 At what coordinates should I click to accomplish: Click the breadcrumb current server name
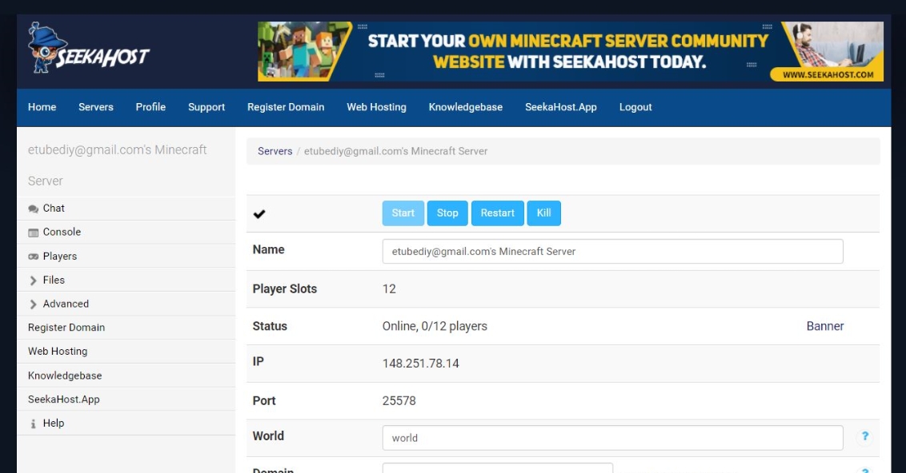[396, 151]
